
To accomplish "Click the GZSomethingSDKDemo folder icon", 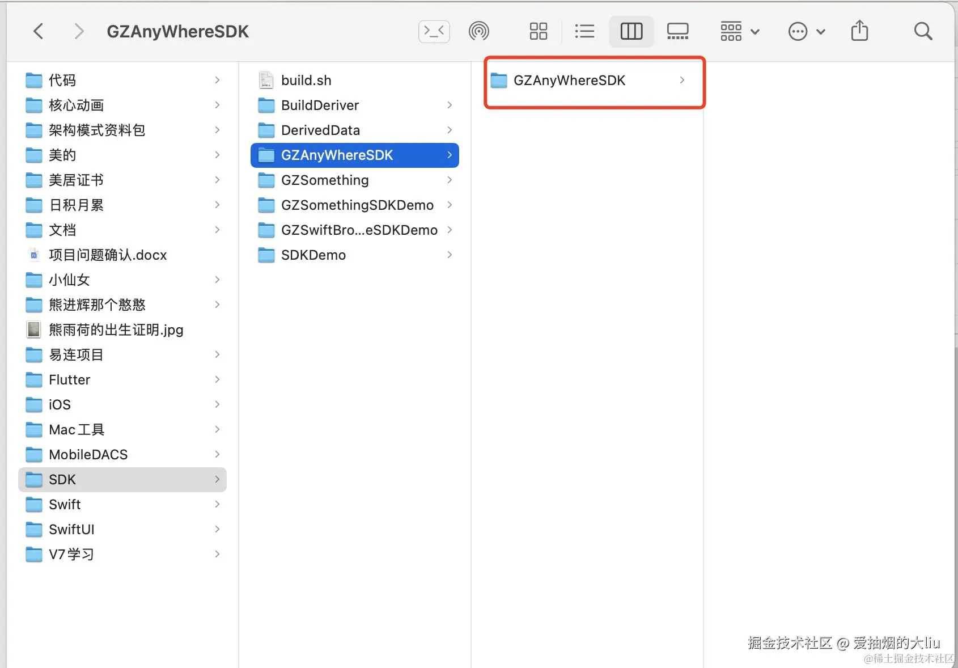I will (266, 205).
